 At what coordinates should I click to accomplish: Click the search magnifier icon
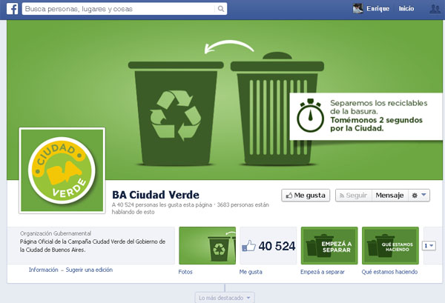(x=220, y=10)
